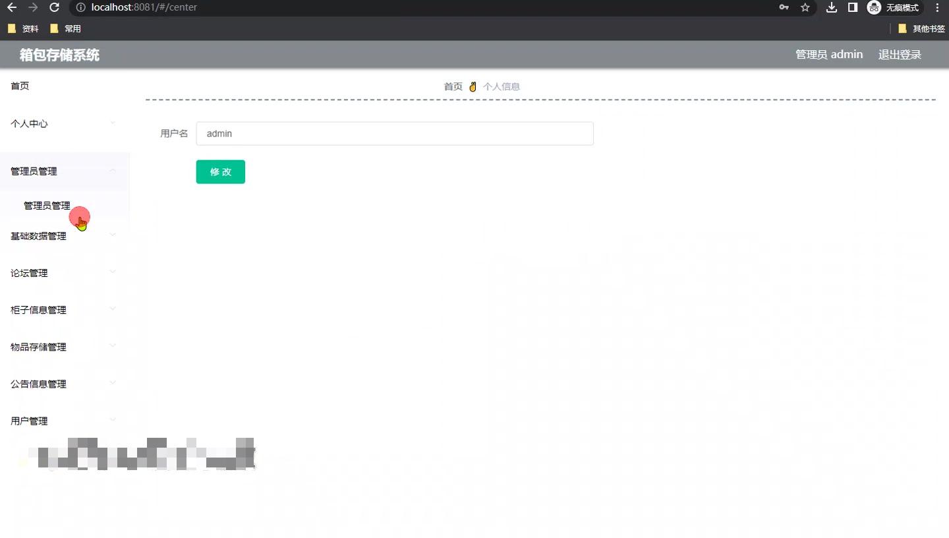Click inside the 用户名 input field
Screen dimensions: 949x538
coord(394,133)
